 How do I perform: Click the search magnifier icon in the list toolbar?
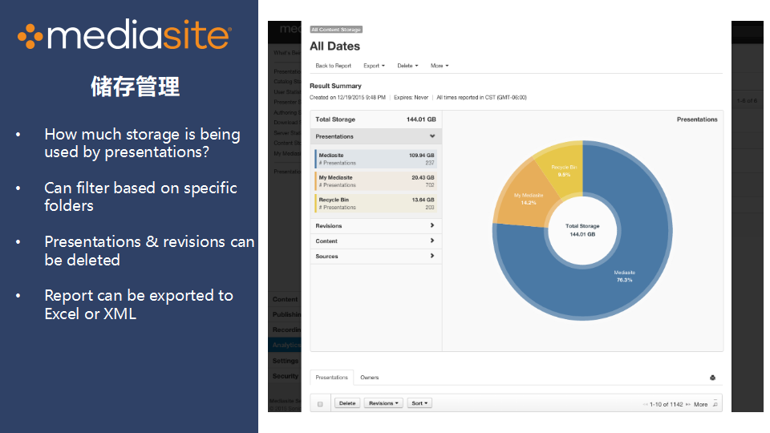715,404
